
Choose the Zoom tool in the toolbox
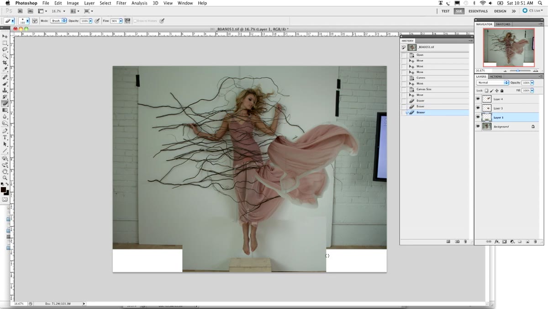pyautogui.click(x=5, y=178)
